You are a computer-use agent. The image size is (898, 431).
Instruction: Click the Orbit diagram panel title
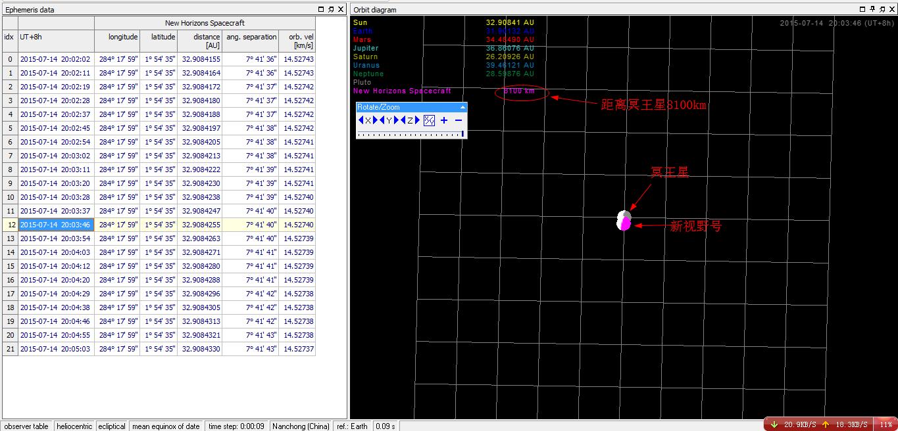(375, 10)
